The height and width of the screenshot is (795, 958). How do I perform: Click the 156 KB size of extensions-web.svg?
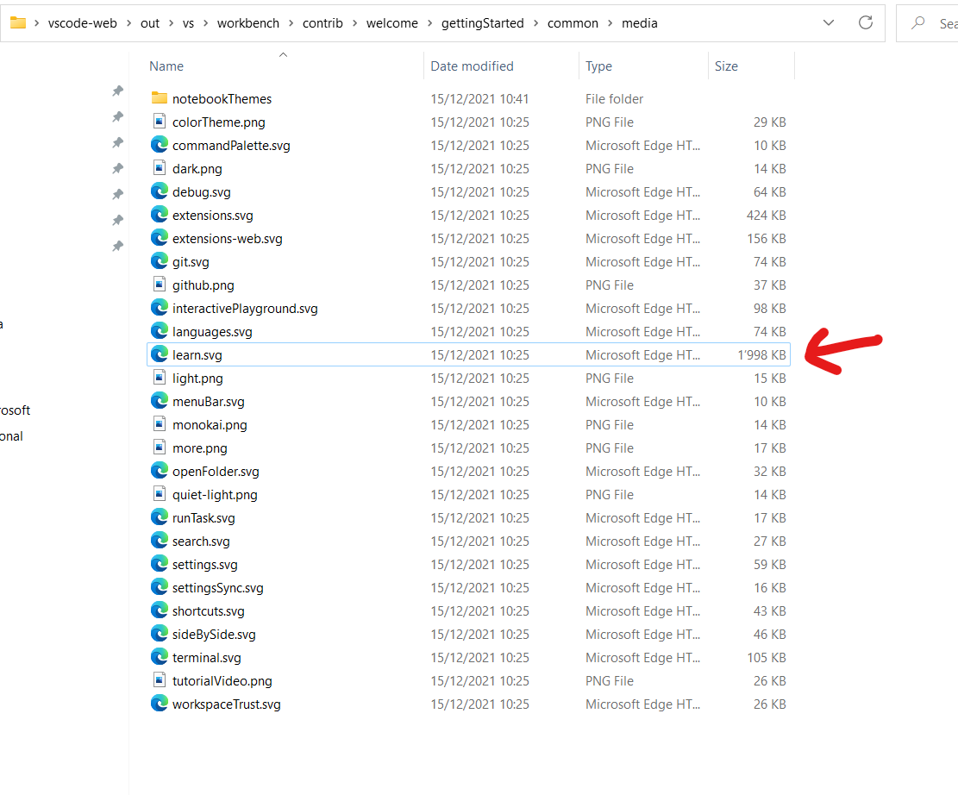(767, 238)
